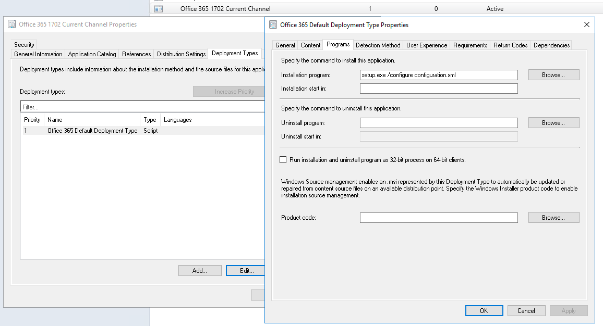Go to the Return Codes tab
Image resolution: width=603 pixels, height=326 pixels.
510,45
